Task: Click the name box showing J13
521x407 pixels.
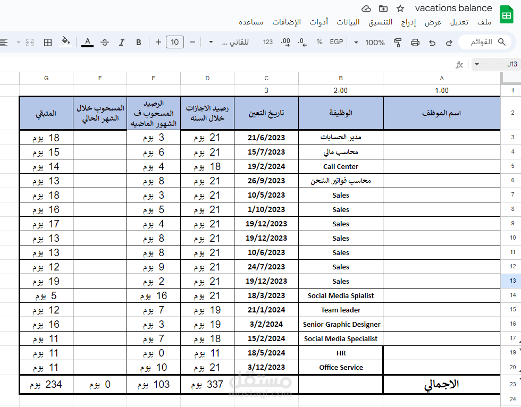Action: (x=511, y=64)
